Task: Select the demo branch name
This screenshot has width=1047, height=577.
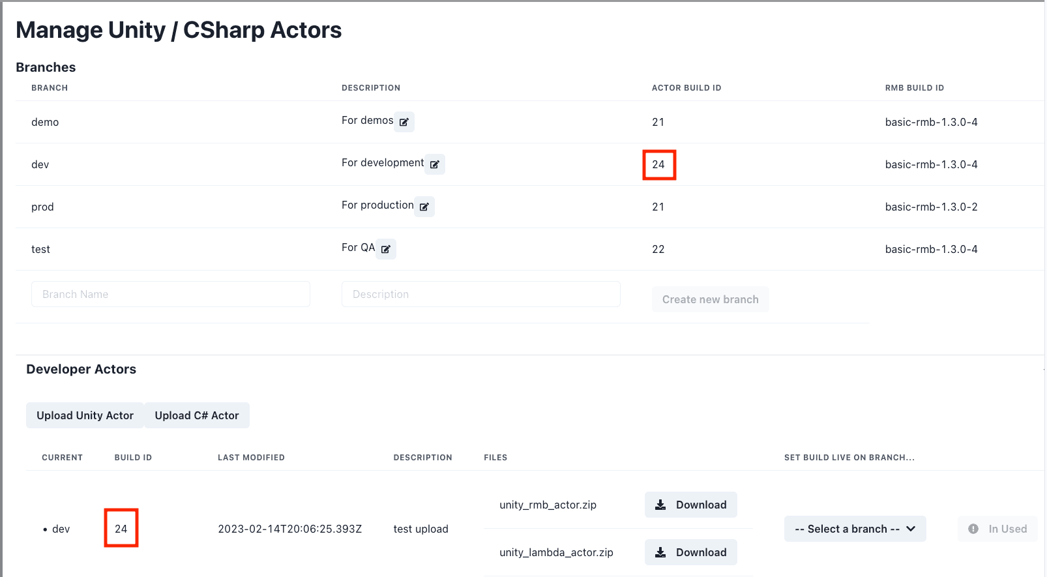Action: [x=45, y=122]
